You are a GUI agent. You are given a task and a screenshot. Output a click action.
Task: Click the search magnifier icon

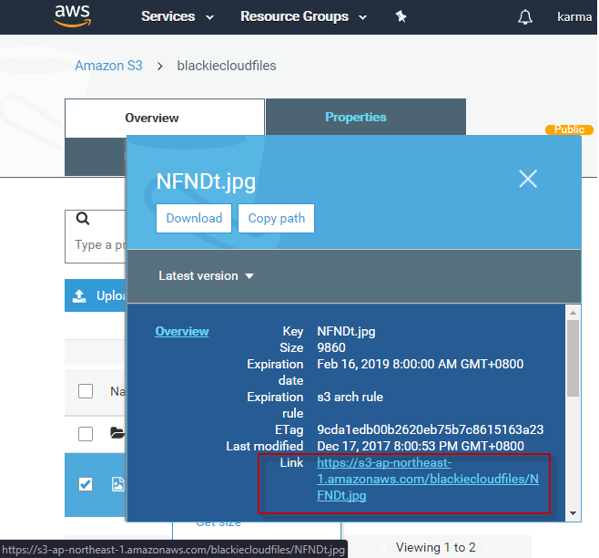(x=83, y=220)
